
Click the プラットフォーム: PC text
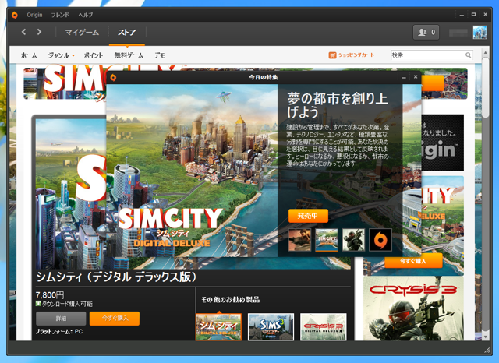click(59, 332)
